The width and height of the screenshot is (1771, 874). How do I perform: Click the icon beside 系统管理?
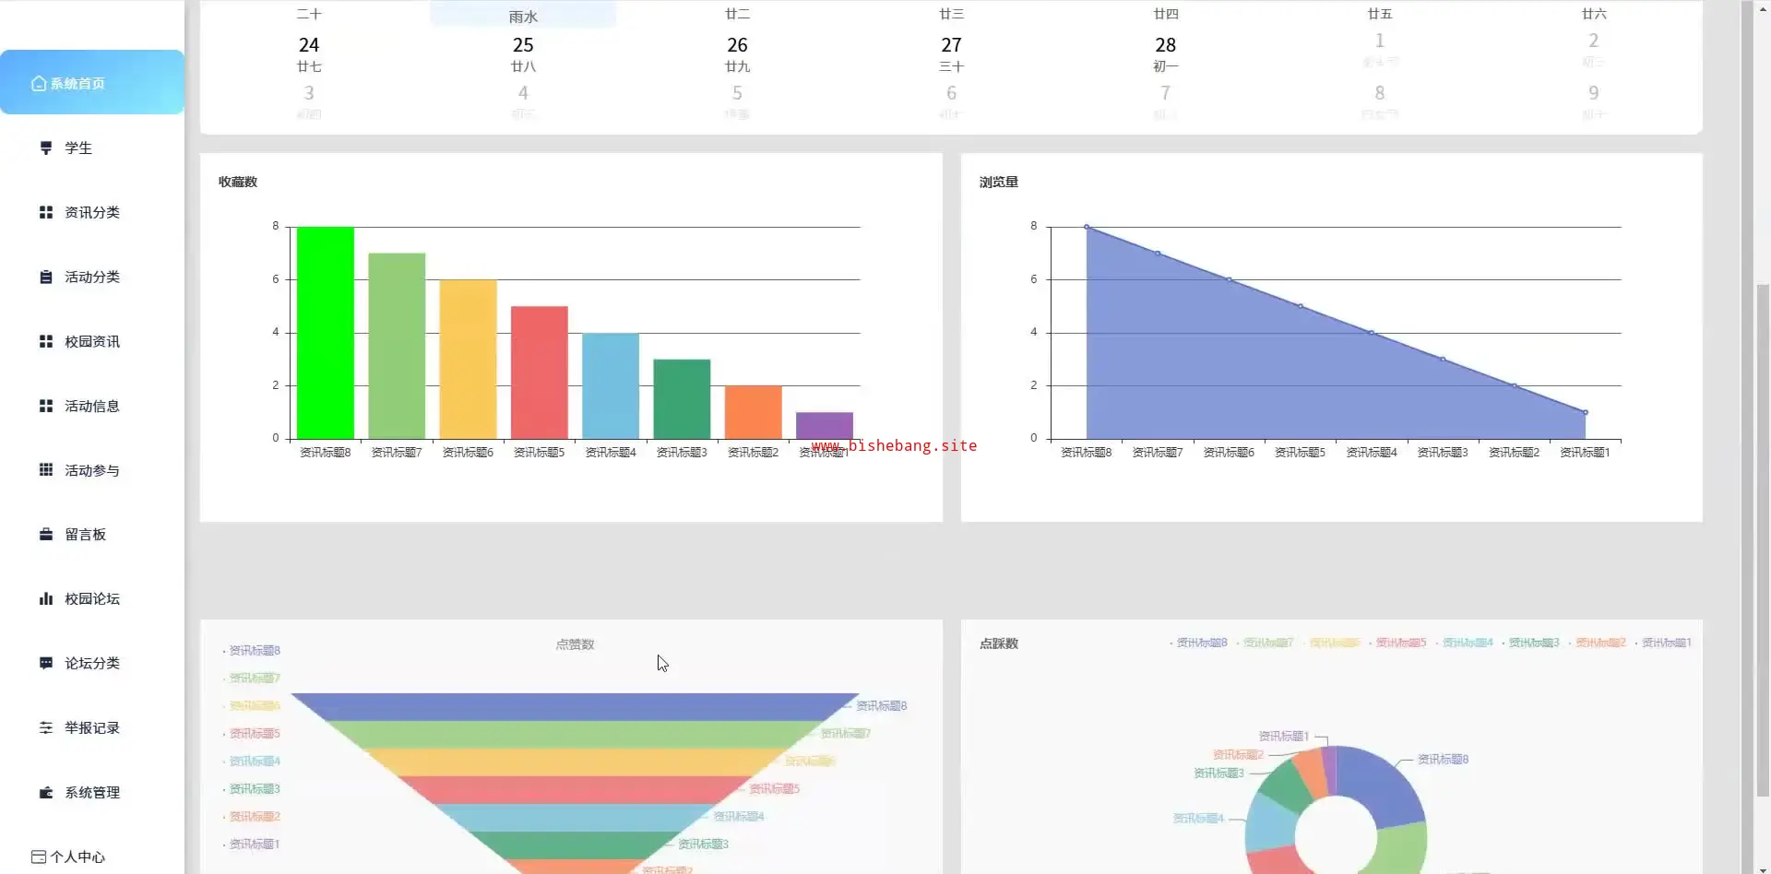pos(46,792)
